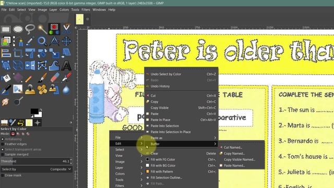Set selection mode to Replace
Viewport: 334px width, 188px height.
[x=13, y=134]
